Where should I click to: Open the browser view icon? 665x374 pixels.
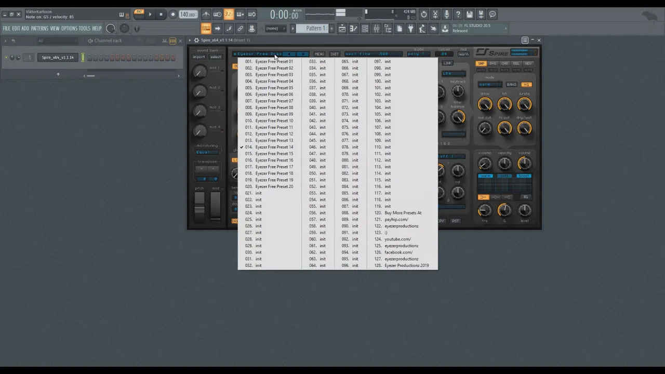(388, 29)
